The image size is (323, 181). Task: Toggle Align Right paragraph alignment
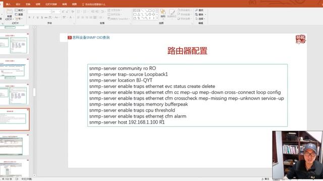tap(87, 18)
